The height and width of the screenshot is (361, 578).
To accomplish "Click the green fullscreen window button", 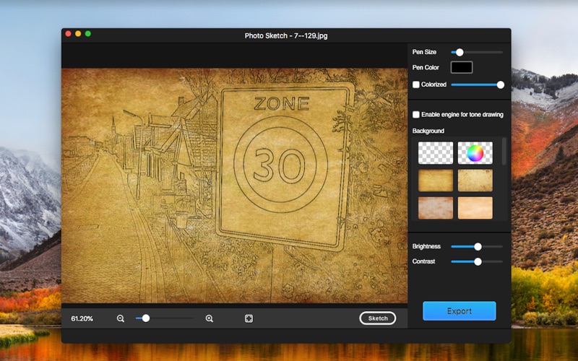I will (88, 34).
